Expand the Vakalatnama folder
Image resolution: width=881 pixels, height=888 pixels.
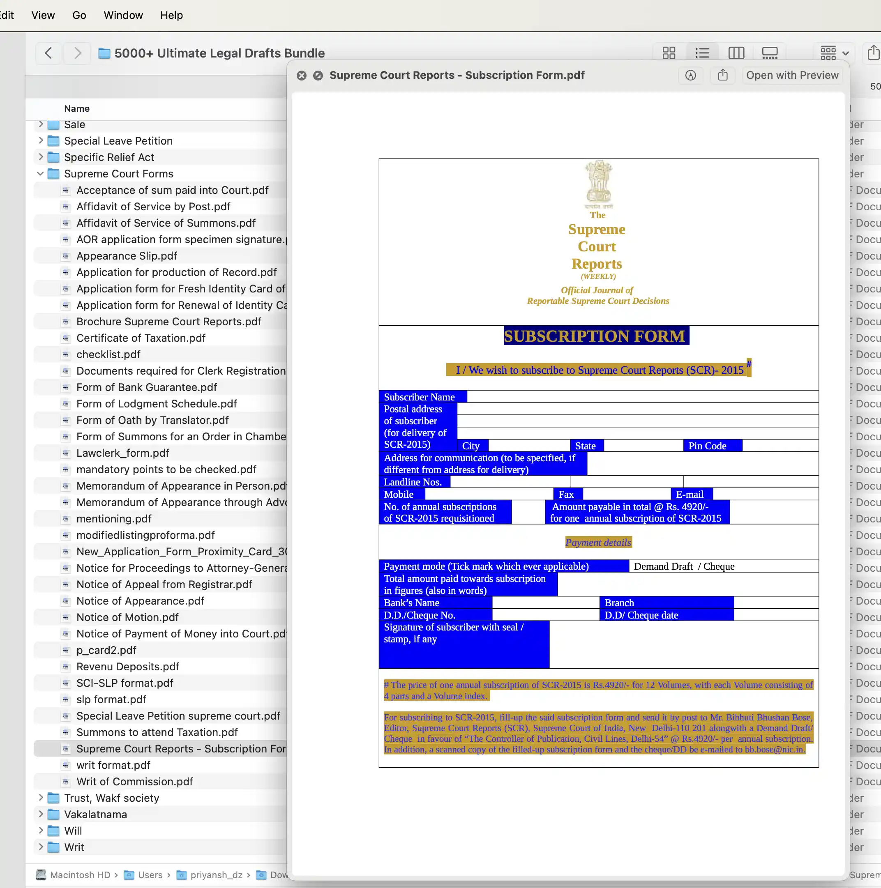[x=41, y=814]
